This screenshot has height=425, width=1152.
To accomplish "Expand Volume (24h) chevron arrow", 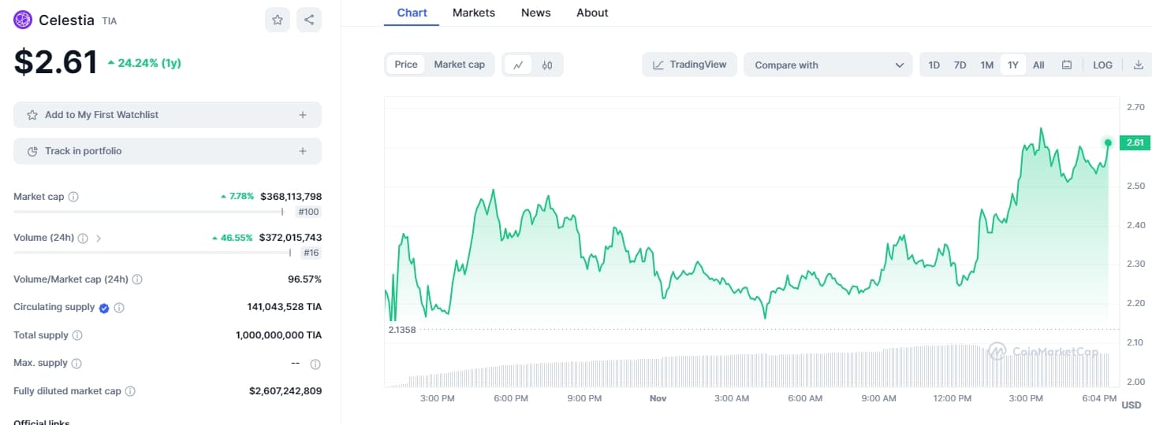I will [x=99, y=238].
